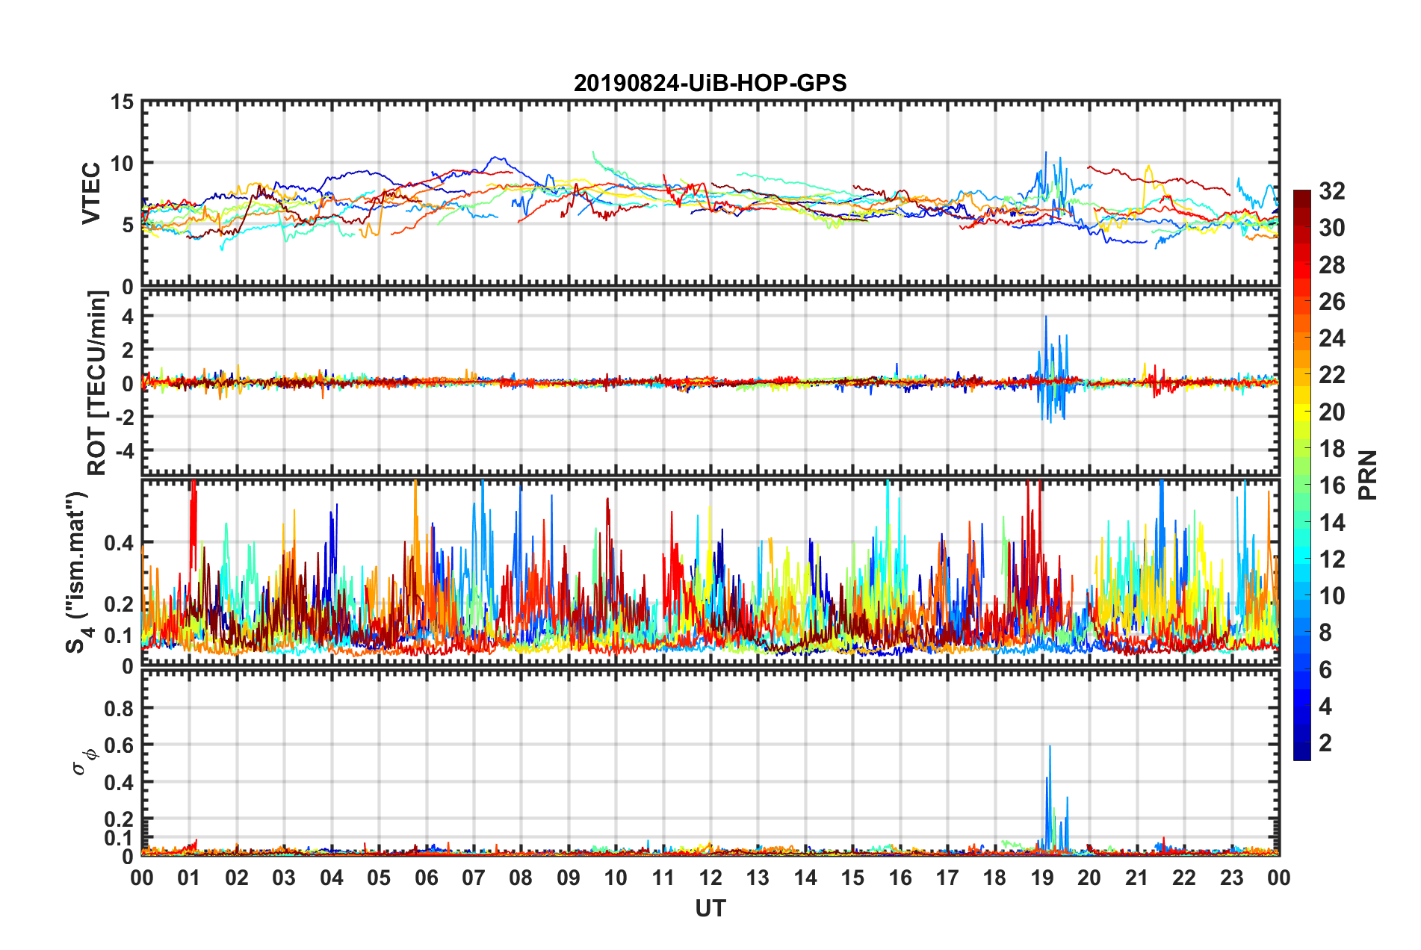Click colorbar tick label 16
This screenshot has height=950, width=1421.
tap(1331, 485)
